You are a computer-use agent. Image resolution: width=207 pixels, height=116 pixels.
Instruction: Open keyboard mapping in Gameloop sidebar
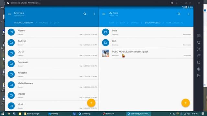pyautogui.click(x=199, y=36)
